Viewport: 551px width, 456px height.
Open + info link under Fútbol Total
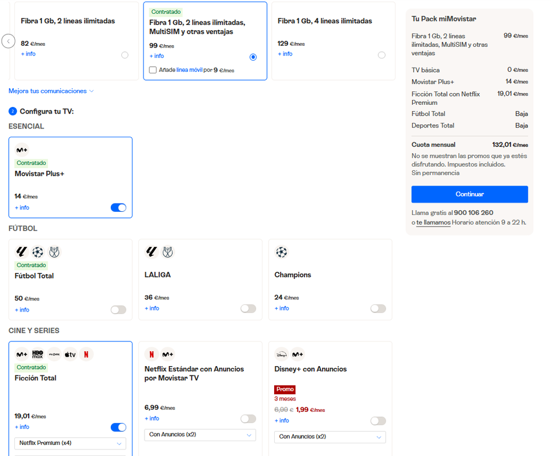22,310
